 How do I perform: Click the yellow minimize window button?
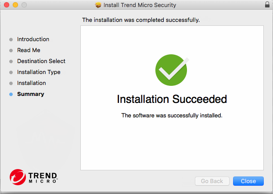click(15, 5)
